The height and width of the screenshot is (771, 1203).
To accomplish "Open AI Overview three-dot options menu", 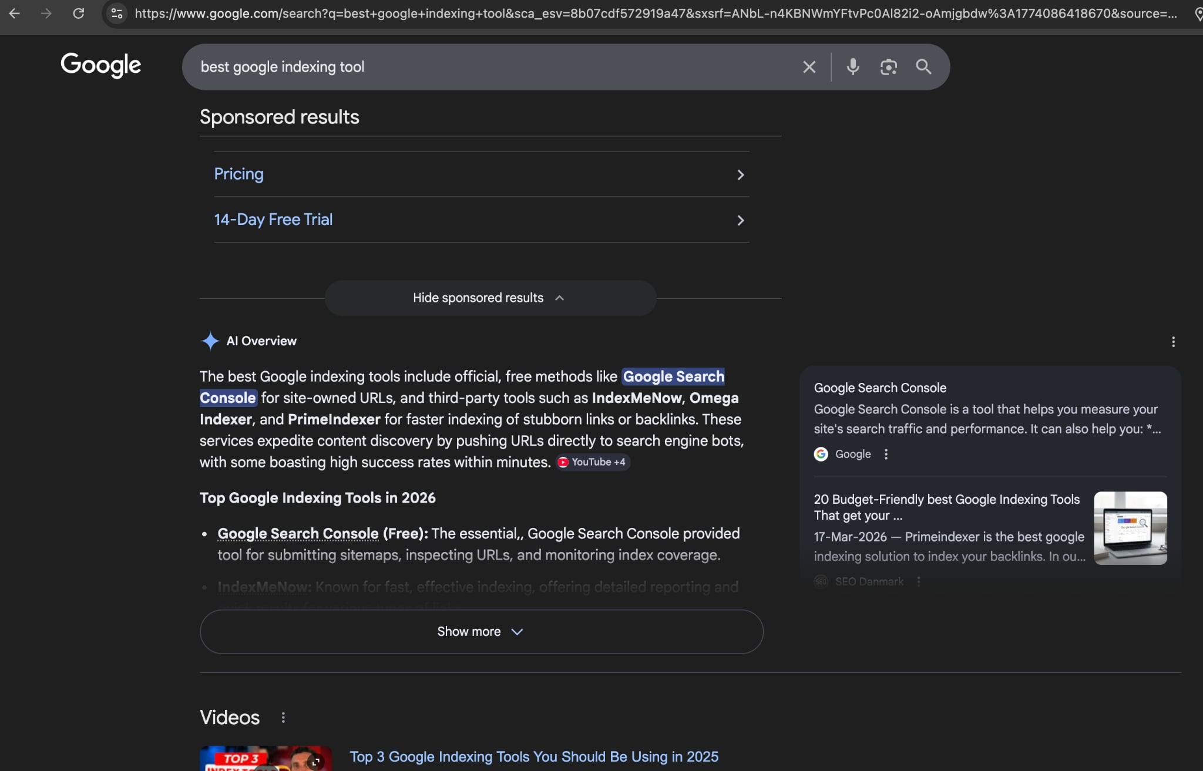I will point(1173,342).
